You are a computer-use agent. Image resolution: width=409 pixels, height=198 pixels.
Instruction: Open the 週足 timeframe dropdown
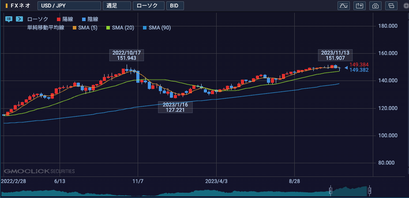point(116,6)
